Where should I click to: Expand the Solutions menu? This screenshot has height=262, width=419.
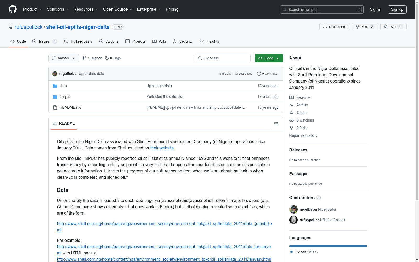coord(58,9)
